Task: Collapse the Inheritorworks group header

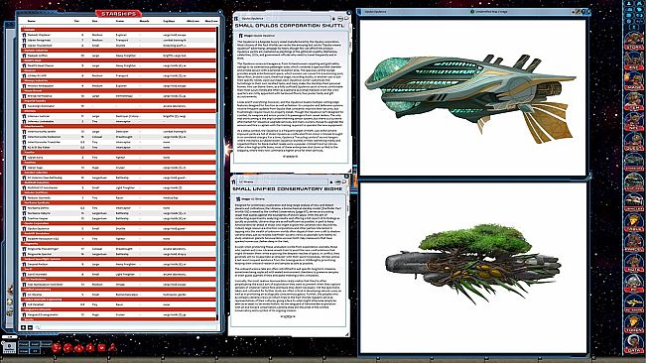Action: (118, 126)
